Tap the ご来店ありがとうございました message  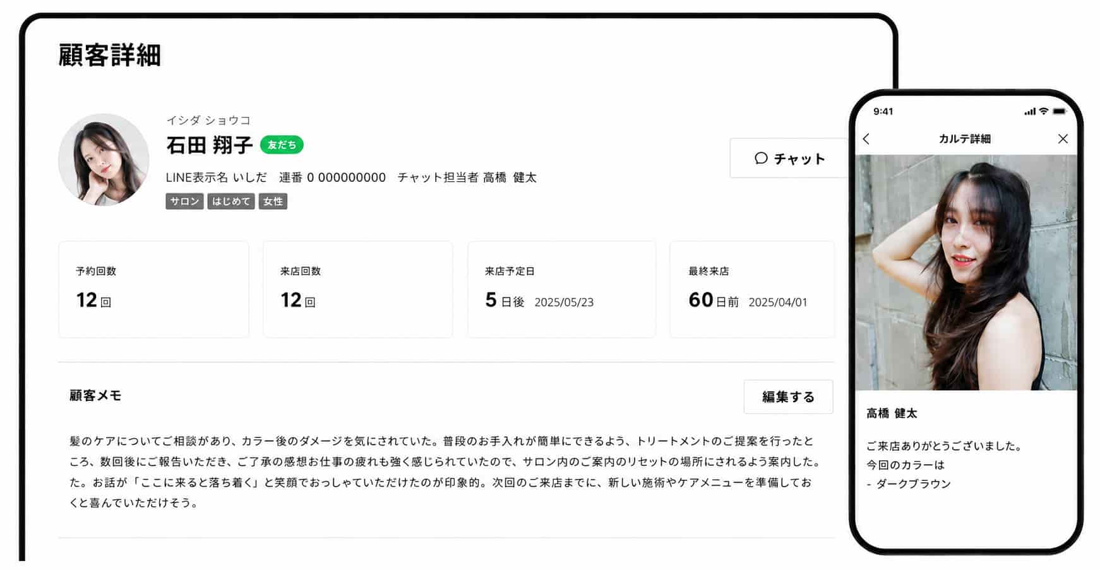pyautogui.click(x=944, y=446)
